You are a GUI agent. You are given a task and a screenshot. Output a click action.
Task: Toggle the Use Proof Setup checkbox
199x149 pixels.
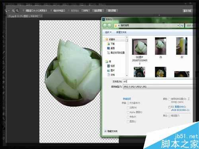(x=170, y=99)
